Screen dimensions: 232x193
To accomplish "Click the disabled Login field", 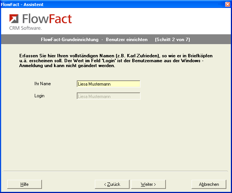I will 108,96.
